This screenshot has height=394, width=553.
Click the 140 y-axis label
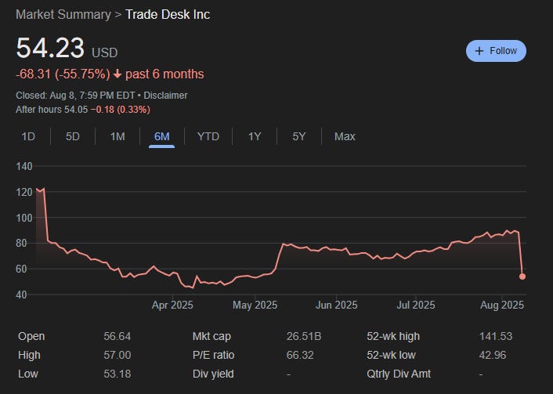pyautogui.click(x=24, y=166)
